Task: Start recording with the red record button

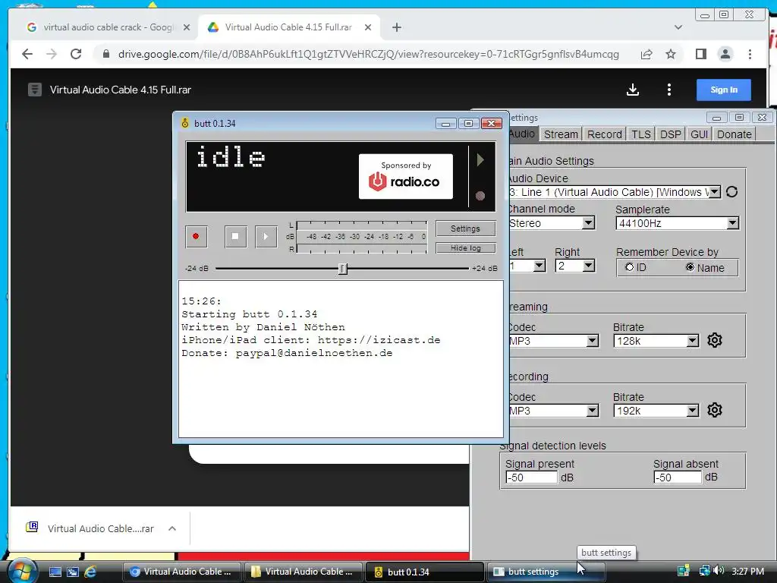Action: pos(197,237)
